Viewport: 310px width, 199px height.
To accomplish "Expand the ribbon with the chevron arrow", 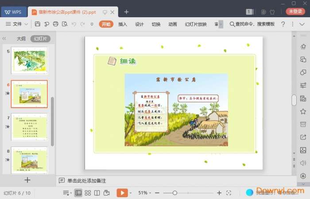I will [302, 24].
